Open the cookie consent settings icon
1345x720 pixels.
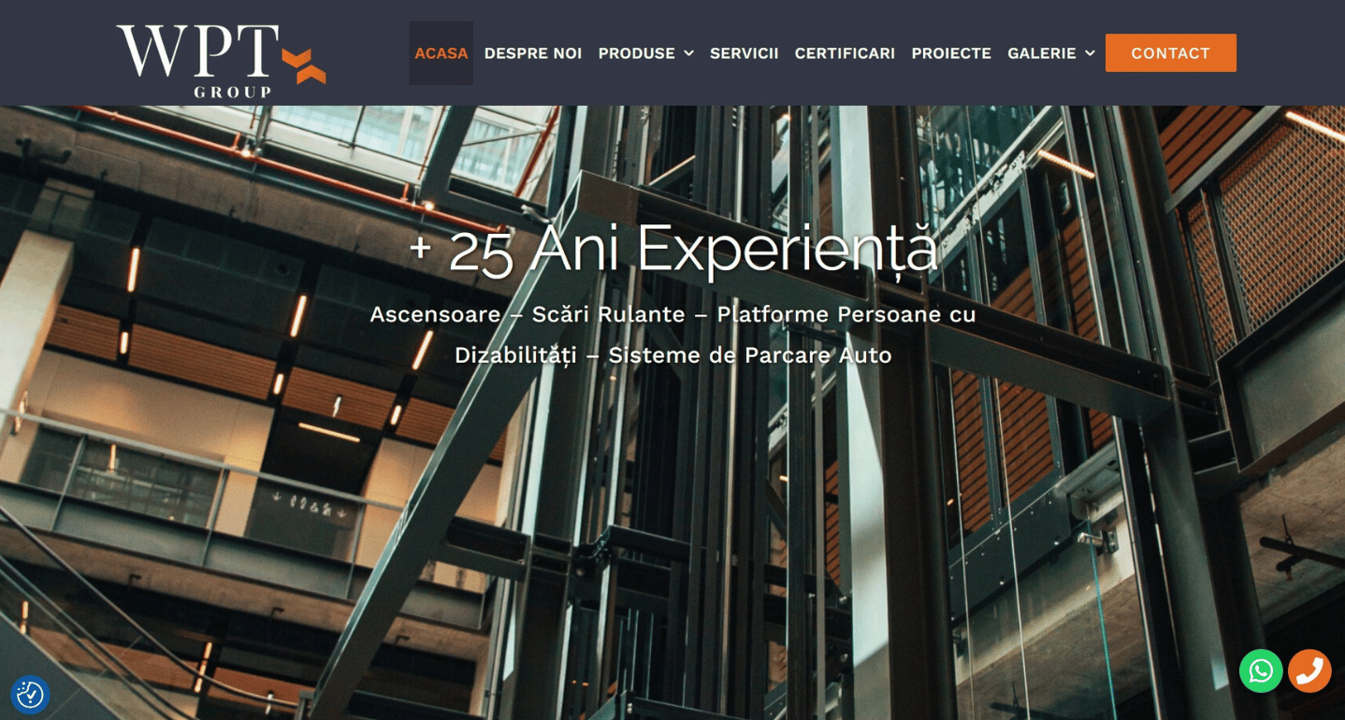click(x=30, y=695)
